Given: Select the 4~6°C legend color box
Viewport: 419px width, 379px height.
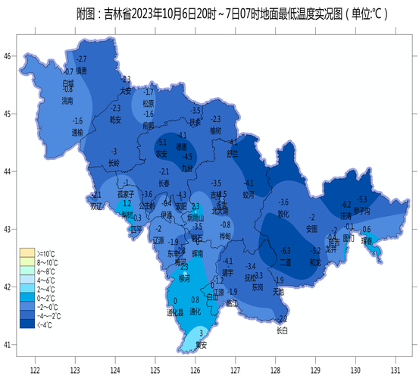Looking at the screenshot, I should (27, 279).
